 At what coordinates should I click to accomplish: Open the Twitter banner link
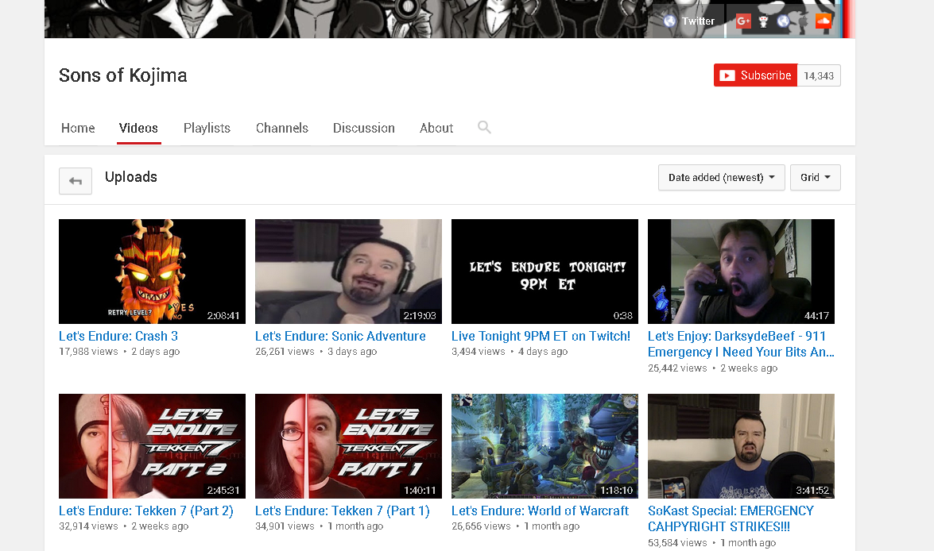tap(689, 21)
